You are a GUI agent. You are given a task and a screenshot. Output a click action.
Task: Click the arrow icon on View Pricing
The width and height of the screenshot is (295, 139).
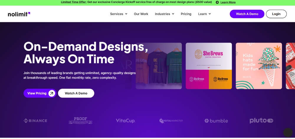(52, 93)
